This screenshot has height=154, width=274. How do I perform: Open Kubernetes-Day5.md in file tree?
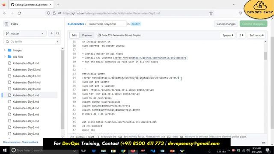click(26, 114)
